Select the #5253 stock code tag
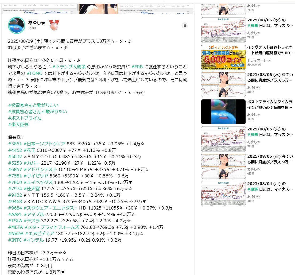 click(x=15, y=163)
